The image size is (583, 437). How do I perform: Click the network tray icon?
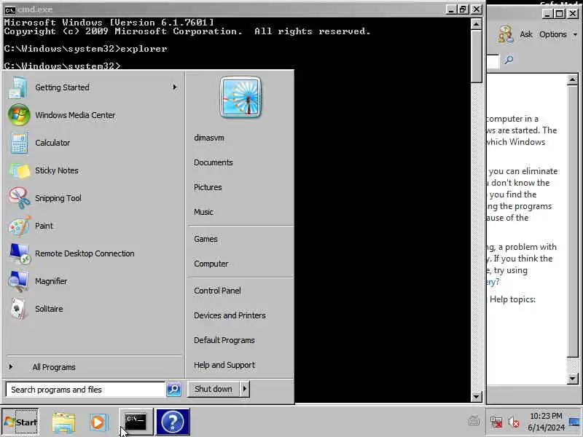[x=496, y=422]
